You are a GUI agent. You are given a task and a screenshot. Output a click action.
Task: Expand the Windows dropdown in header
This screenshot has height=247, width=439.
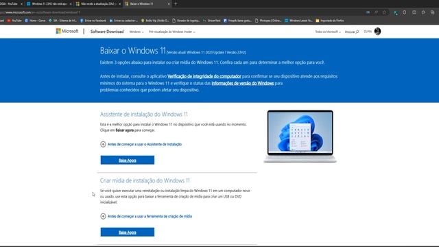(x=137, y=32)
